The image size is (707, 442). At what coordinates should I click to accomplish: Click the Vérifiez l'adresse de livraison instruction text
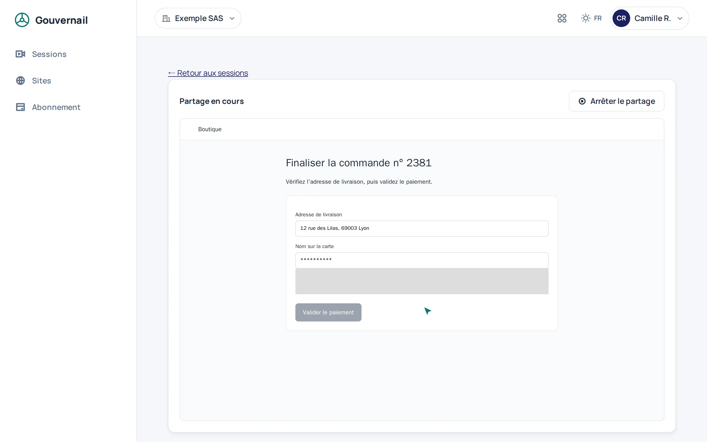(x=359, y=181)
